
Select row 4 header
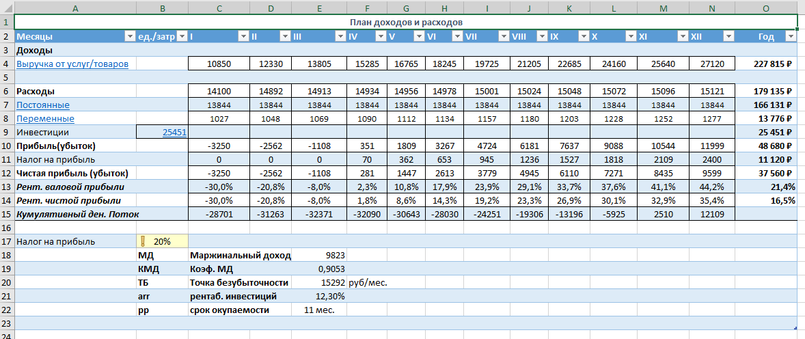7,64
